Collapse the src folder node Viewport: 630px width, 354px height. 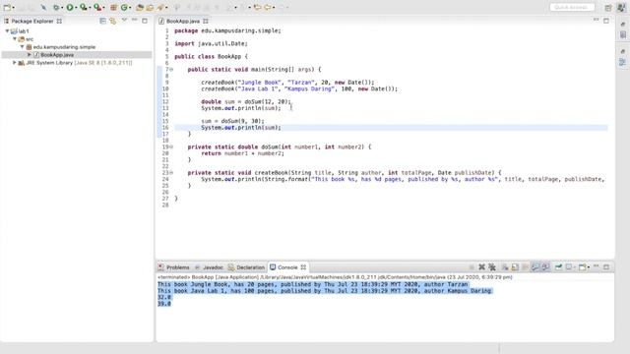[x=15, y=39]
